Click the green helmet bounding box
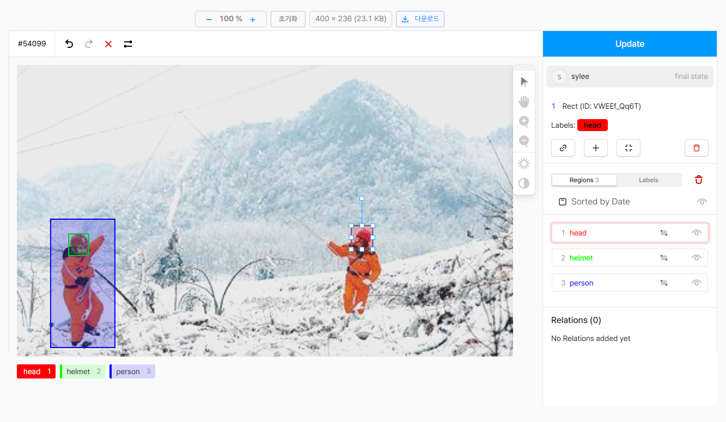 click(78, 245)
